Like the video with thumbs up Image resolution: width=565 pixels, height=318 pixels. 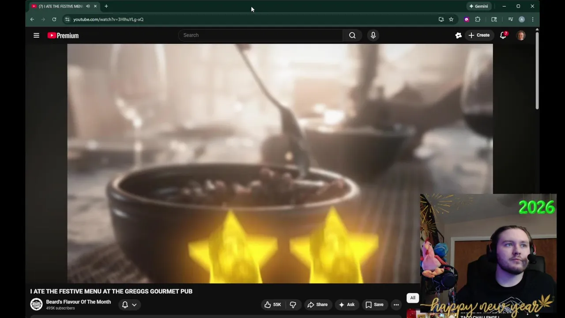coord(272,305)
